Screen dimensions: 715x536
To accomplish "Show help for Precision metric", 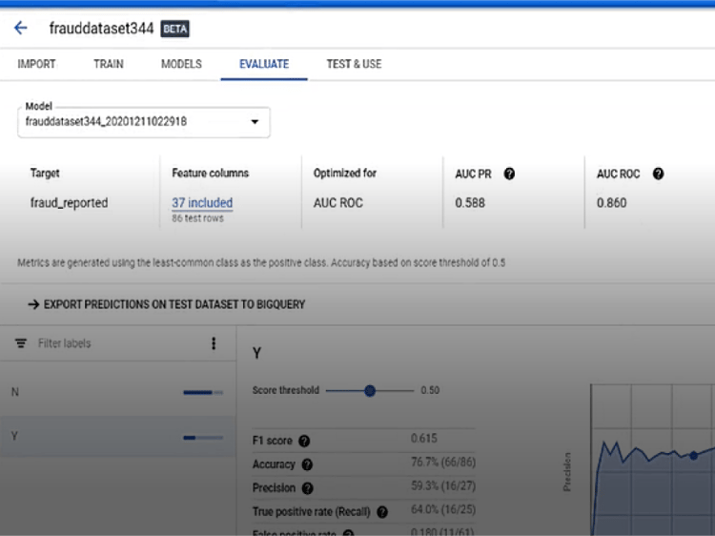I will (308, 488).
